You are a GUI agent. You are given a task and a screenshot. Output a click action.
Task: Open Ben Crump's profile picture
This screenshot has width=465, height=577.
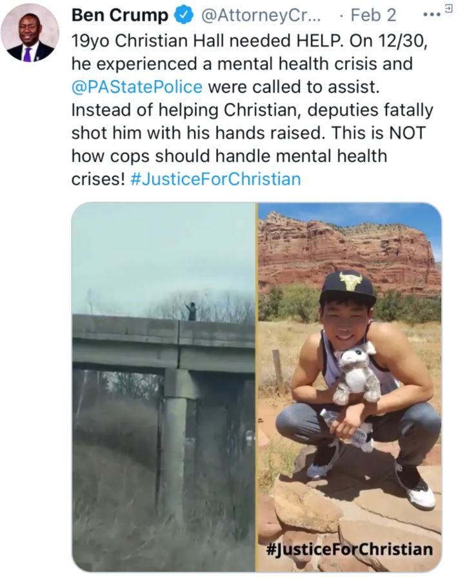click(x=30, y=34)
